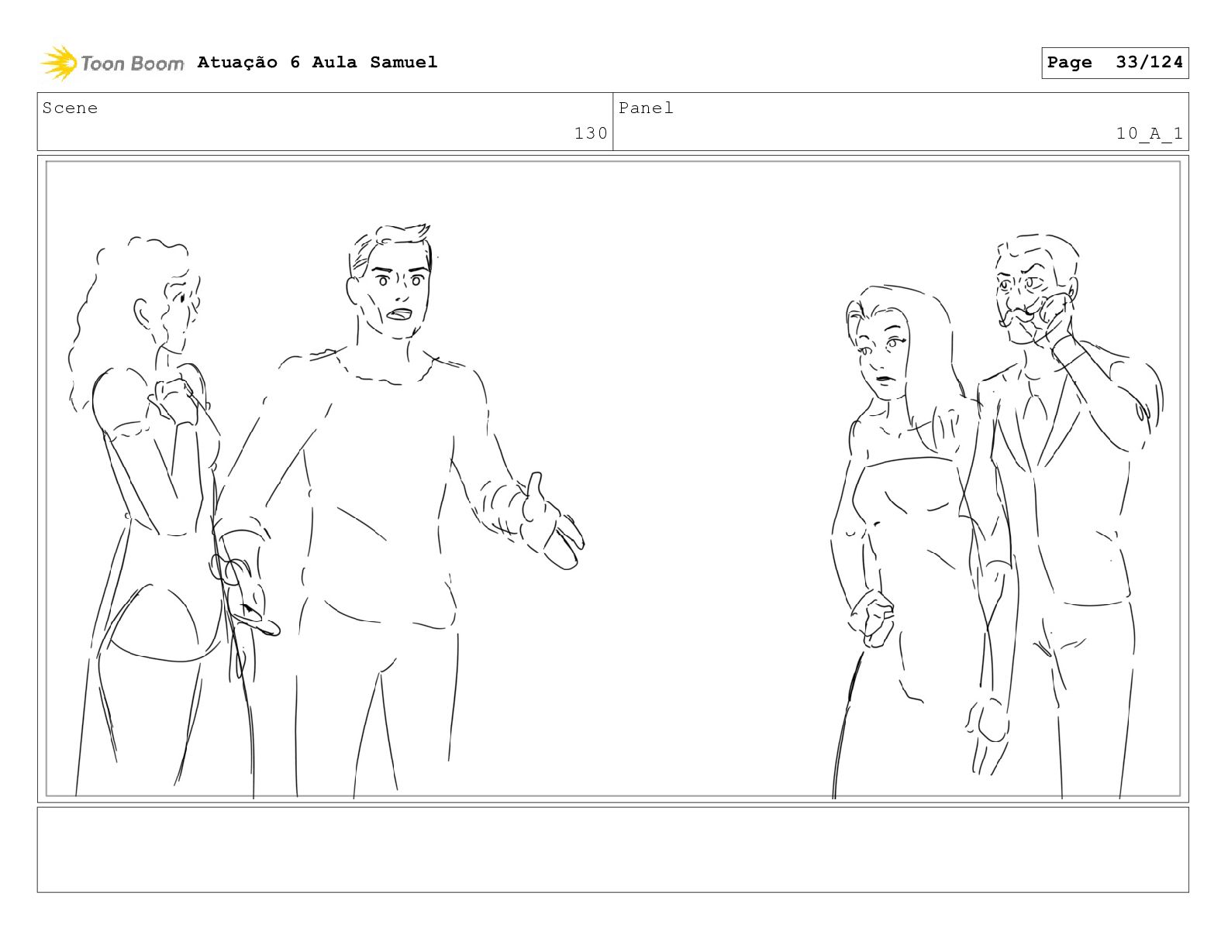Select panel name '10_A_1'
This screenshot has width=1228, height=948.
[1150, 133]
